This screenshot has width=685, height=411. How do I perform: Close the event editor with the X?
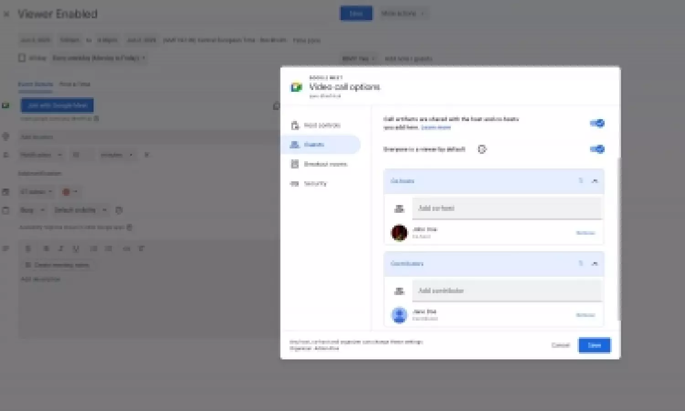click(x=6, y=14)
